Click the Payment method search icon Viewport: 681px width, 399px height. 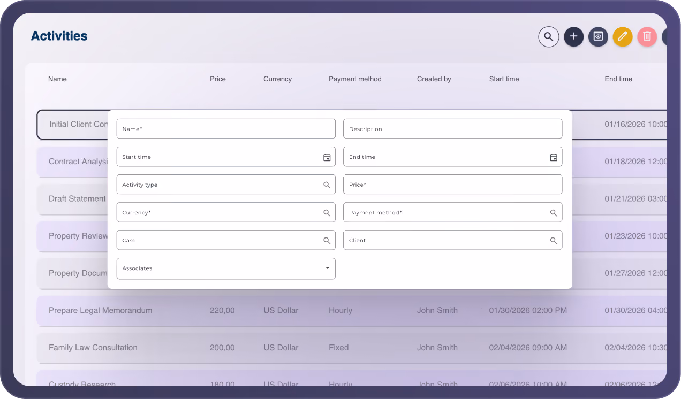coord(554,213)
